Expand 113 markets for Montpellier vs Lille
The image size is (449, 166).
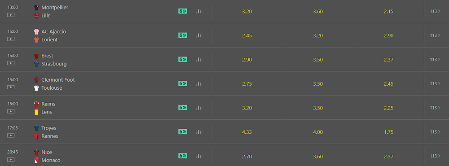pyautogui.click(x=435, y=12)
